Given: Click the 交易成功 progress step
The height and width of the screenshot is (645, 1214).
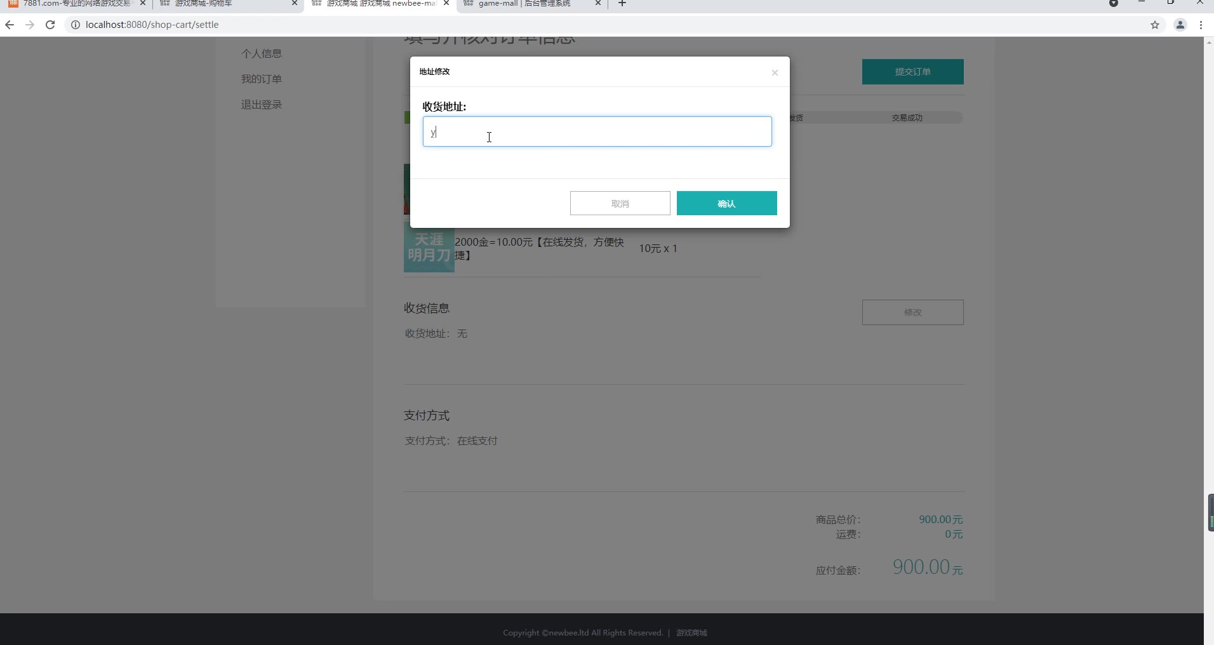Looking at the screenshot, I should [x=907, y=117].
